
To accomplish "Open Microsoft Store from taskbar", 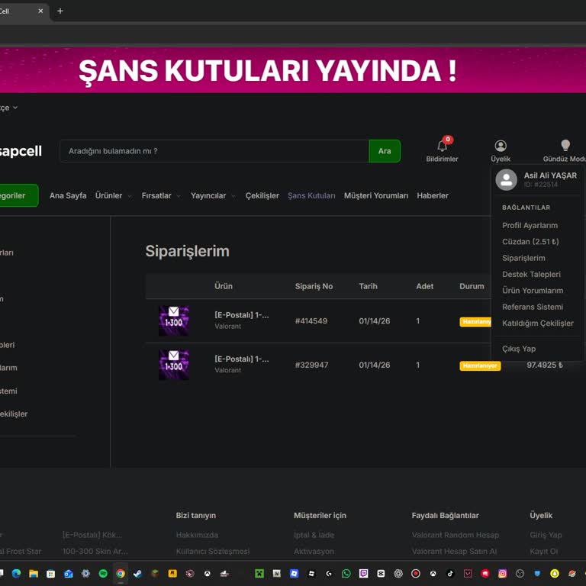I will 51,573.
